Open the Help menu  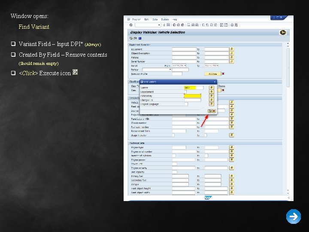pyautogui.click(x=175, y=19)
